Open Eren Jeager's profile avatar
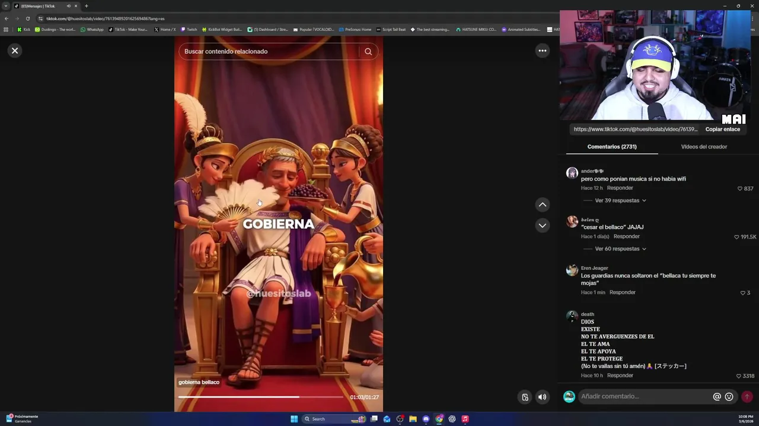 pyautogui.click(x=572, y=270)
